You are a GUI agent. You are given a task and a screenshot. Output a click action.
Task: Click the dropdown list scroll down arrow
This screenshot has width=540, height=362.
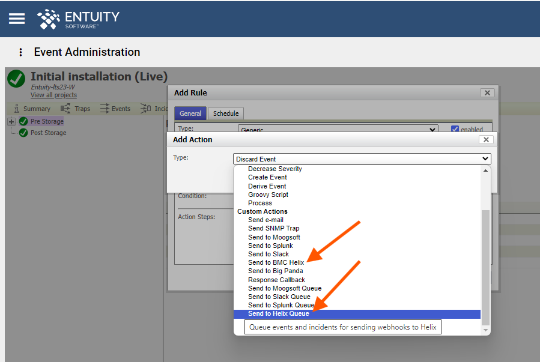(x=485, y=330)
